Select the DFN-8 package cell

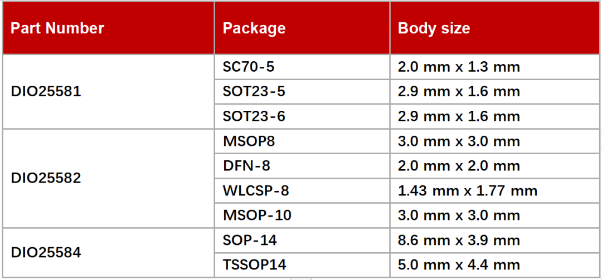[247, 166]
